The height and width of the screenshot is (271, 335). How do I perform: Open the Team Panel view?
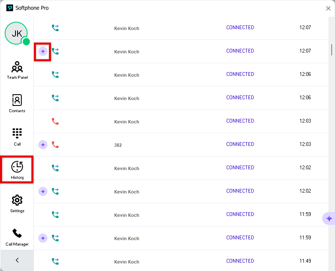pyautogui.click(x=17, y=70)
